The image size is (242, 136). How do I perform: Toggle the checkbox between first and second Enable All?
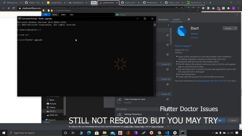point(168,69)
